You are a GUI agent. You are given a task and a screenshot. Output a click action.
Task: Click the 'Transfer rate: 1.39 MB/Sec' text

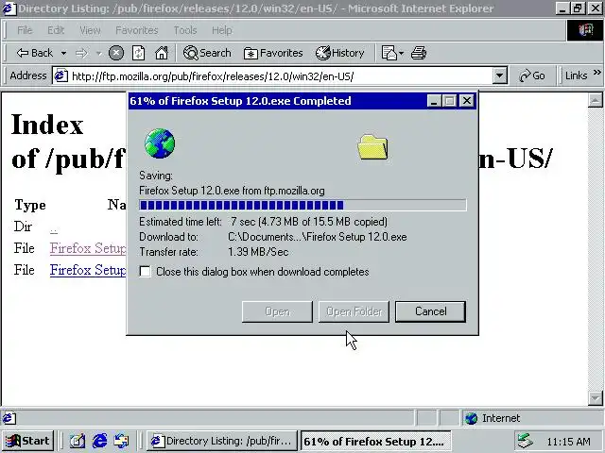click(x=214, y=252)
